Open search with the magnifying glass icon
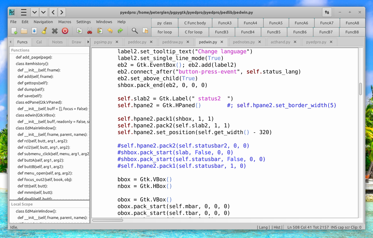Screen dimensions: 373x238 click(135, 31)
